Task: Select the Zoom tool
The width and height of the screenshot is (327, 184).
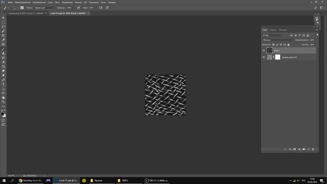Action: click(x=3, y=102)
